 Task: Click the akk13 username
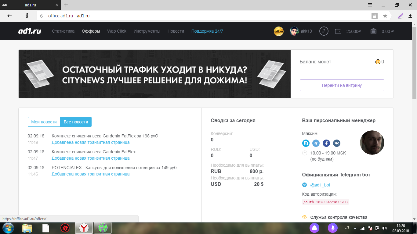306,31
